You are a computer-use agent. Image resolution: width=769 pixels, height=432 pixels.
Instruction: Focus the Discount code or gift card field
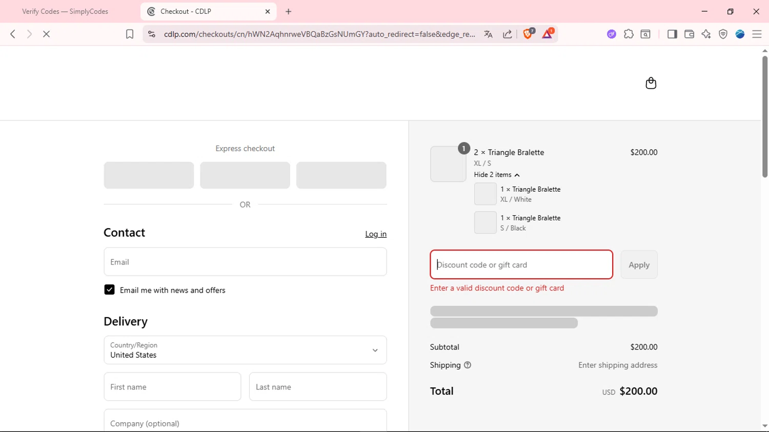(521, 264)
